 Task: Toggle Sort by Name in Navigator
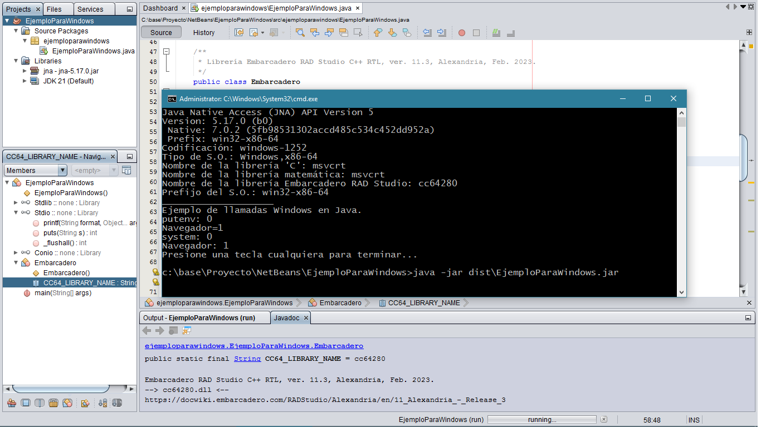point(103,403)
